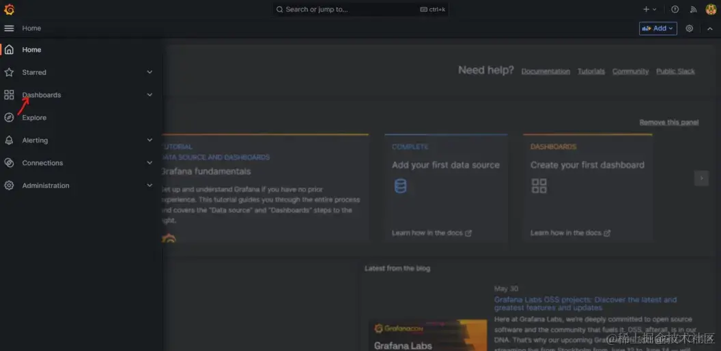Viewport: 721px width, 351px height.
Task: Click the Remove this panel link
Action: point(669,123)
